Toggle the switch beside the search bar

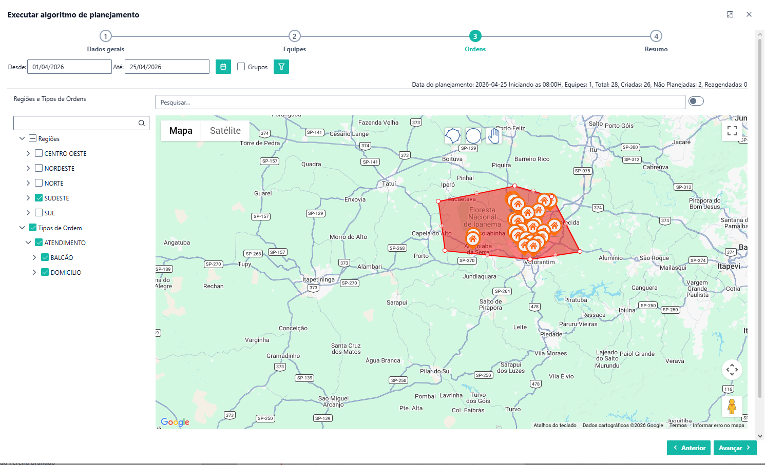coord(696,101)
